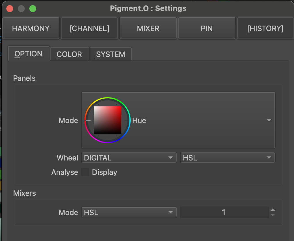Maximize the settings window with green button
The width and height of the screenshot is (294, 241).
(x=33, y=9)
